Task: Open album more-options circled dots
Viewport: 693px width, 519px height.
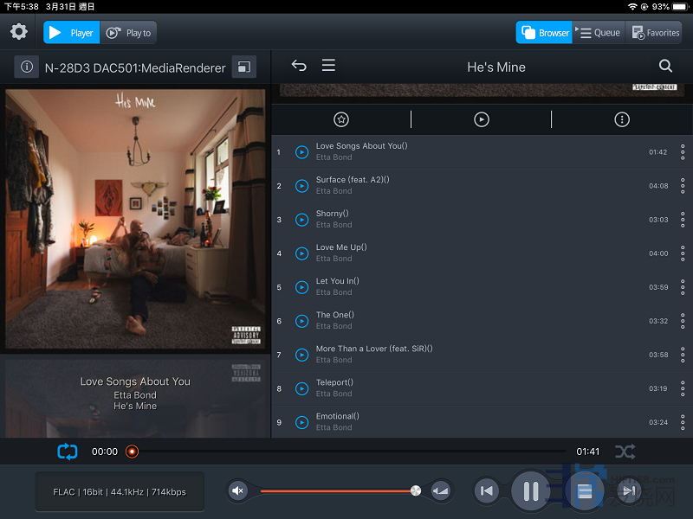Action: click(622, 120)
